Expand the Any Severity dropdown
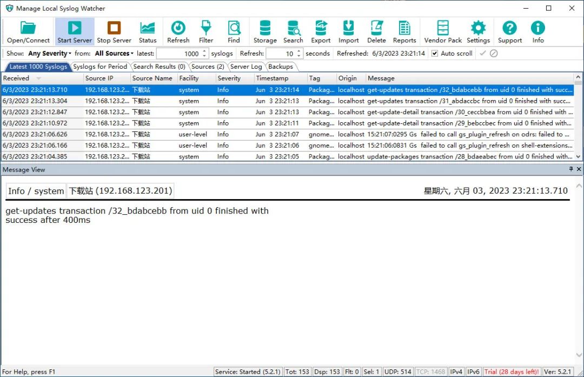 coord(49,54)
